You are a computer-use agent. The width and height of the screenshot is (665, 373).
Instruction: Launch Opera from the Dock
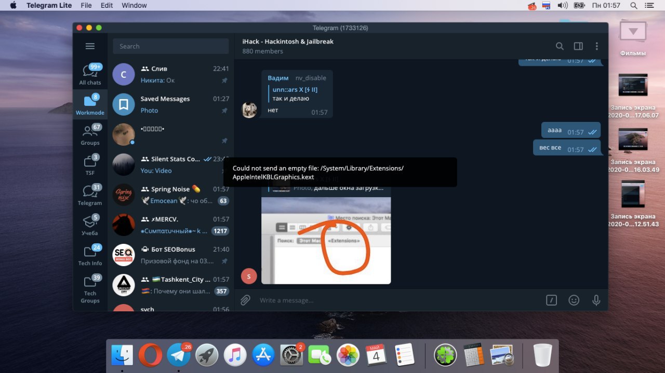click(150, 355)
